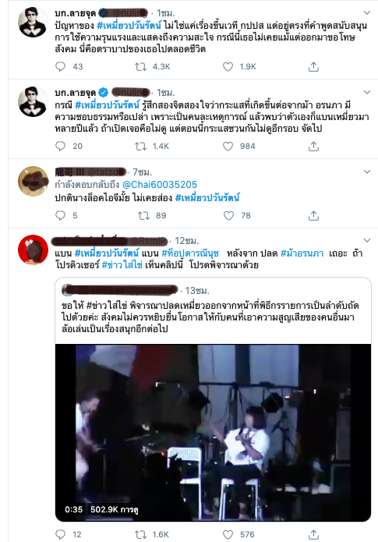
Task: Retweet the tweet showing 1.4K retweets
Action: pos(140,146)
